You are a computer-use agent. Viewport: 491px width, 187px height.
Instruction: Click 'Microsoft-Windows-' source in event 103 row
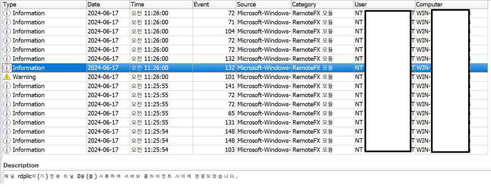[x=264, y=149]
